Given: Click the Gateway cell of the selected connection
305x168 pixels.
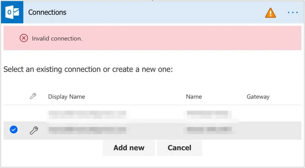Looking at the screenshot, I should coord(258,130).
